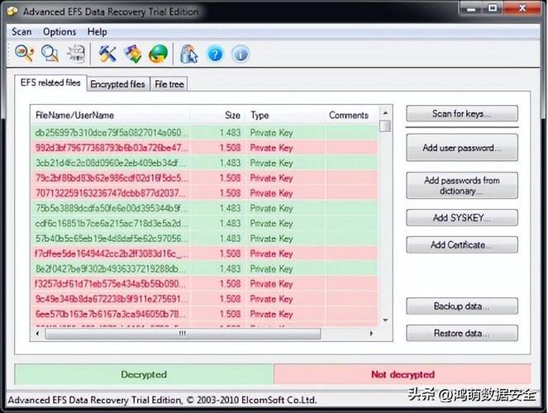548x413 pixels.
Task: Open the Help menu
Action: click(x=98, y=31)
